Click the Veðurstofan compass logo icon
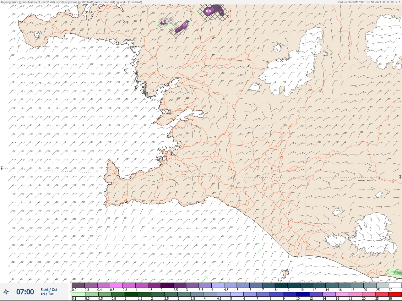Viewport: 402px width, 301px height. (x=6, y=292)
